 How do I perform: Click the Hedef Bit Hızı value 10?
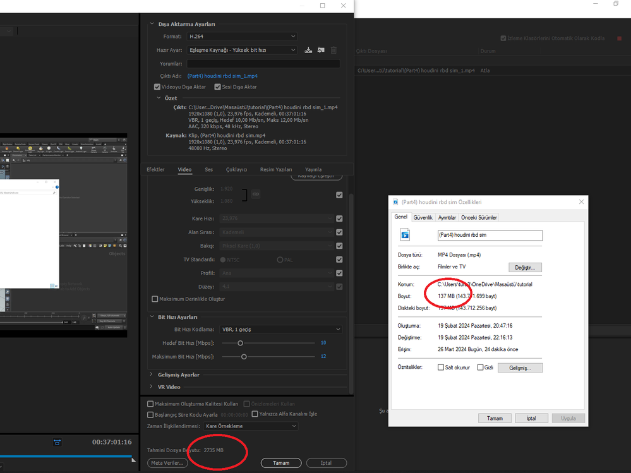pyautogui.click(x=323, y=343)
